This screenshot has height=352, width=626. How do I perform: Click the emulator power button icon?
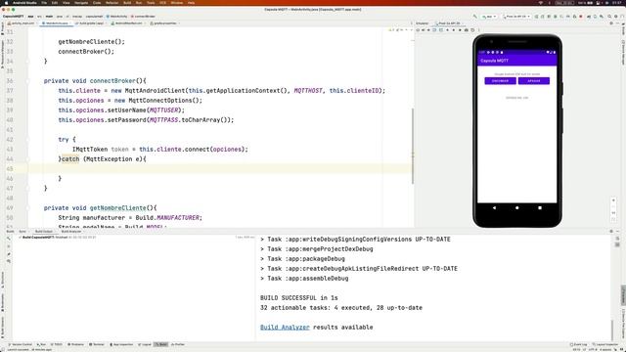click(418, 30)
